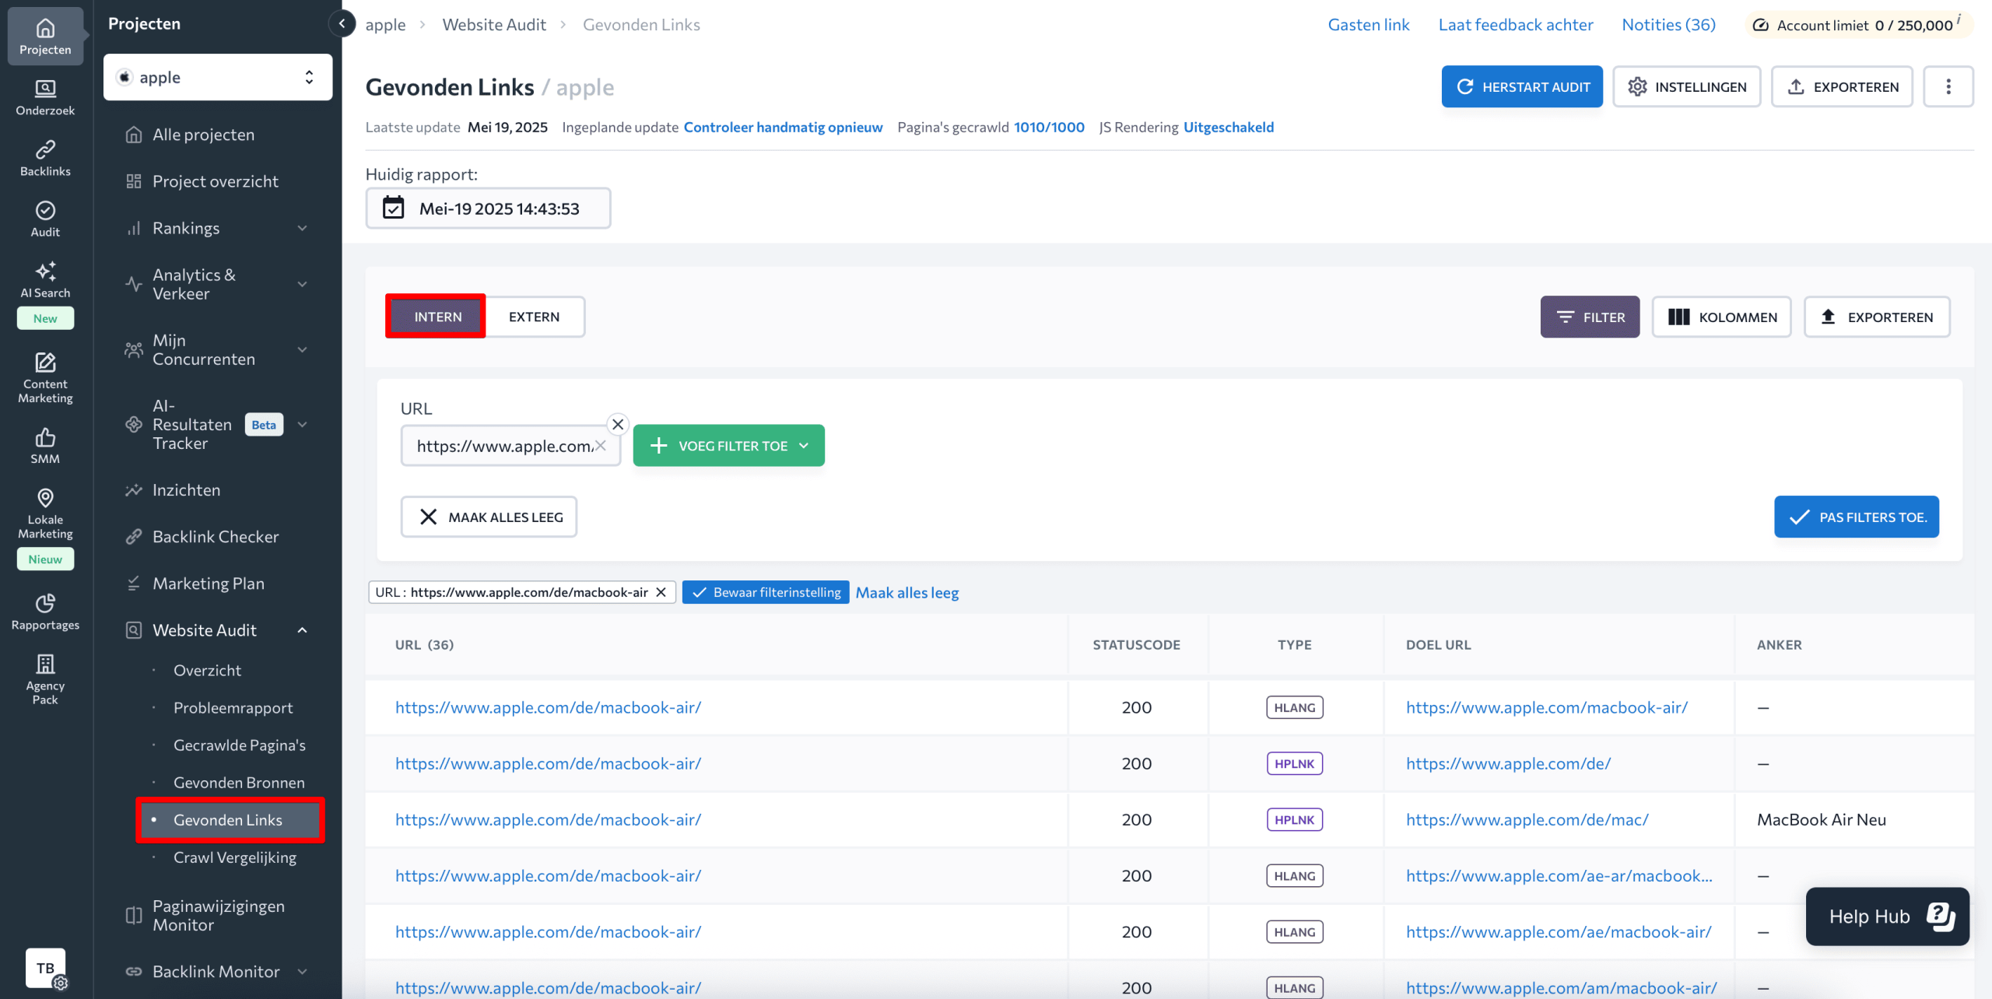Open Gecrawlde Pagina's under Website Audit
The image size is (1992, 999).
[x=240, y=745]
